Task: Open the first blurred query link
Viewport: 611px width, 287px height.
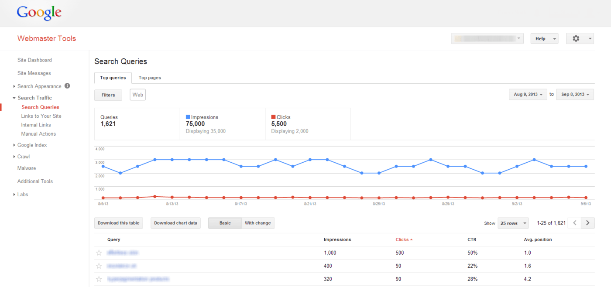Action: [123, 253]
